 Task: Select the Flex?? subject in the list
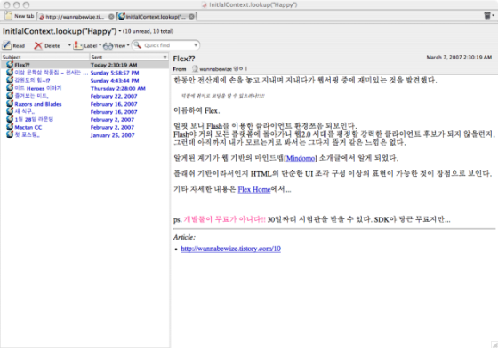tap(22, 65)
